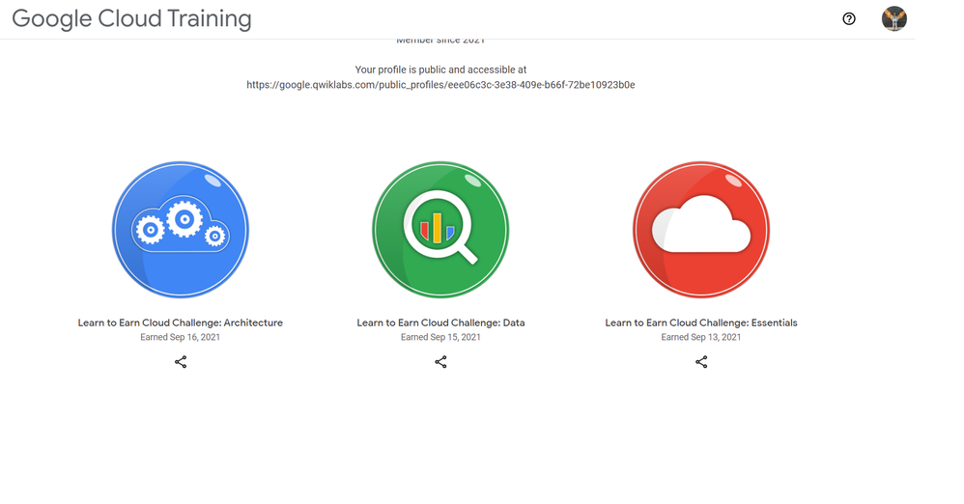The width and height of the screenshot is (964, 504).
Task: Open the public profile qwiklabs URL
Action: [x=440, y=85]
